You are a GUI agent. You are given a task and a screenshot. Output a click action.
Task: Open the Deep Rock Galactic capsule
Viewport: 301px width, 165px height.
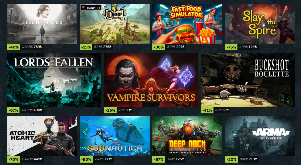tap(187, 136)
